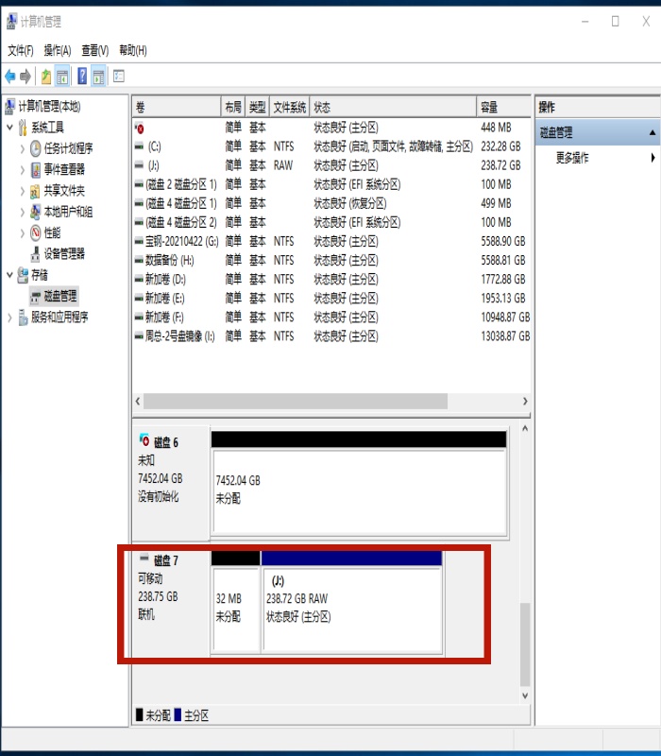Select the 32 MB unallocated block on Disk 7
This screenshot has width=661, height=756.
235,603
